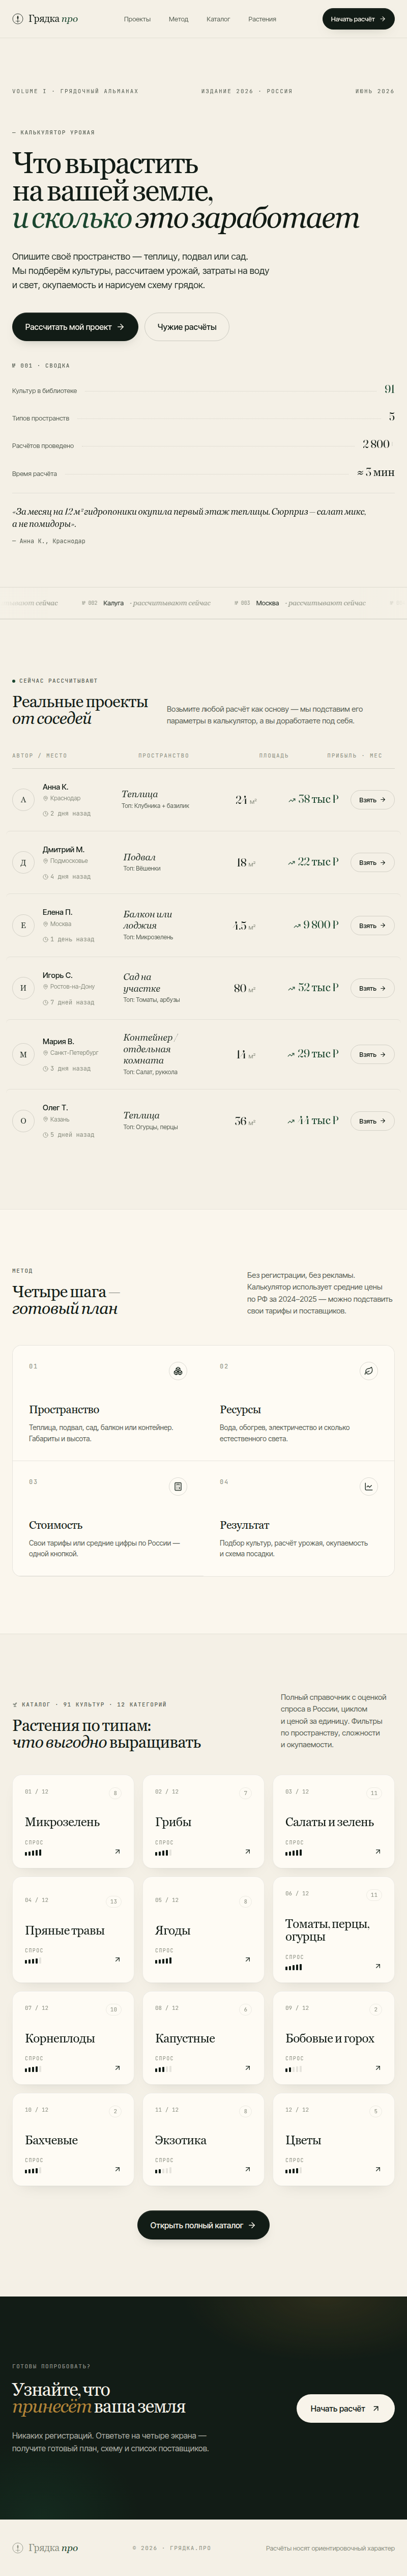The image size is (407, 2576).
Task: Take Анна К.'s Теплица project with Взять
Action: click(x=372, y=800)
